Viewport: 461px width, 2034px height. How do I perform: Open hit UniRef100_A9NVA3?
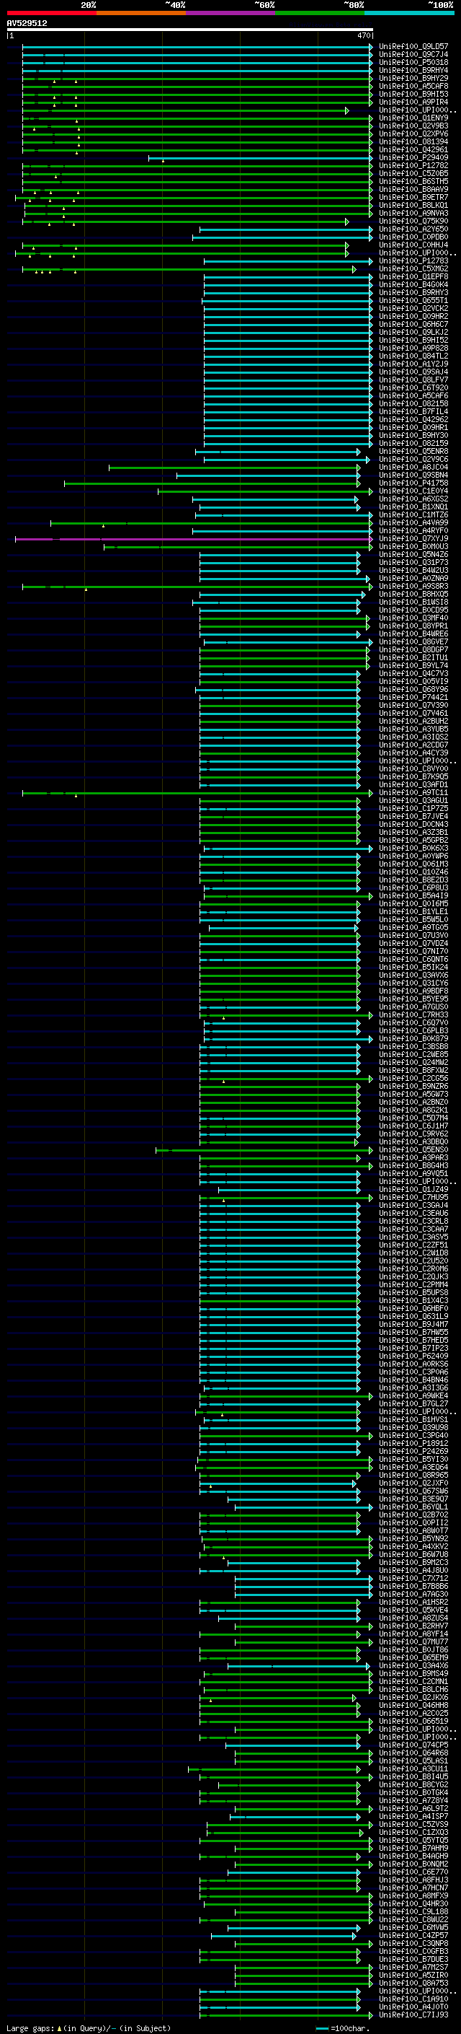click(413, 214)
